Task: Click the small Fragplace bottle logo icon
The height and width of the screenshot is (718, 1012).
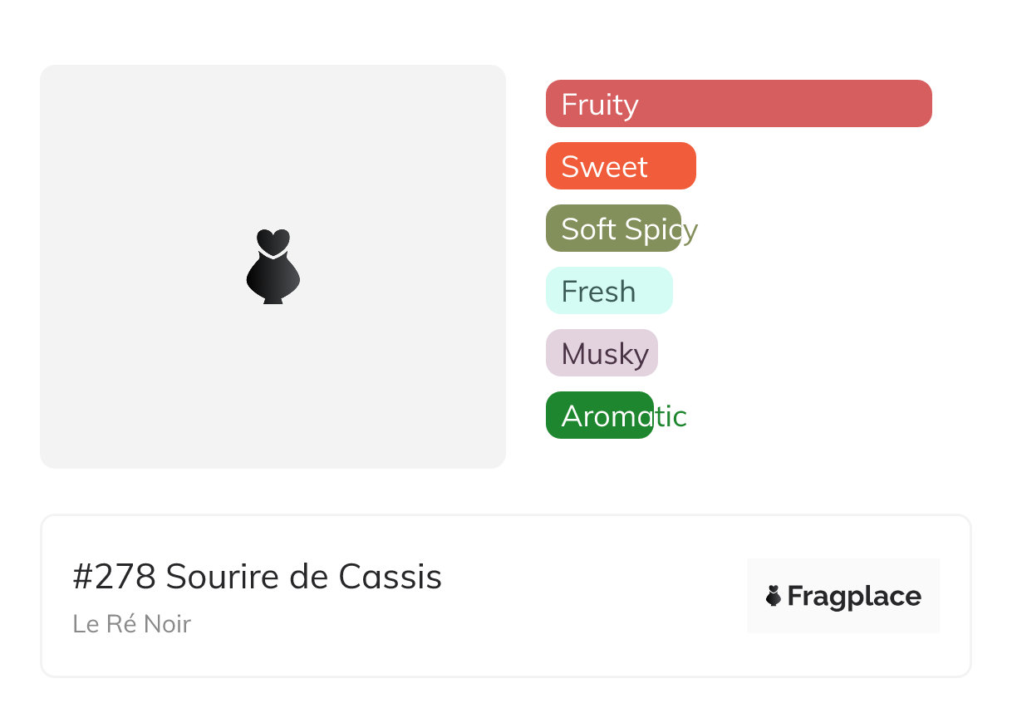Action: pyautogui.click(x=774, y=596)
